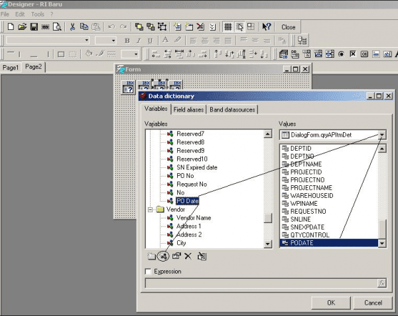Select PROJECTNAME field in Values list

point(311,188)
